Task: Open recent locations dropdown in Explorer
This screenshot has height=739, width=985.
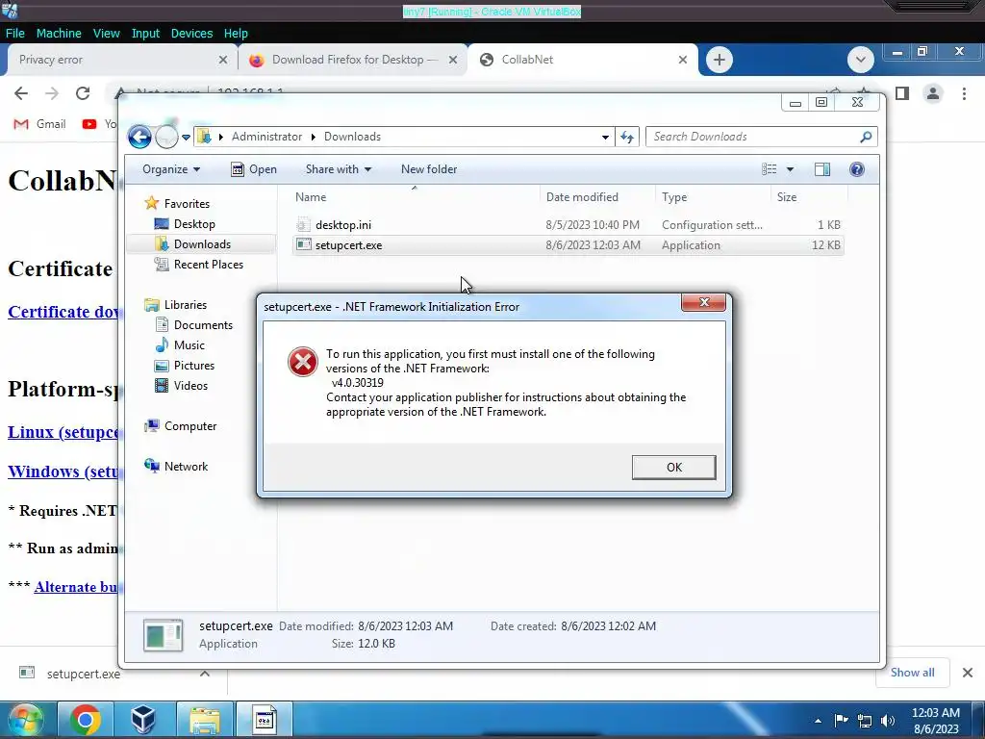Action: click(x=186, y=137)
